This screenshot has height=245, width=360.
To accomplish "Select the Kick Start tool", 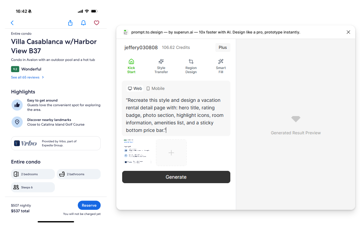I will 131,66.
